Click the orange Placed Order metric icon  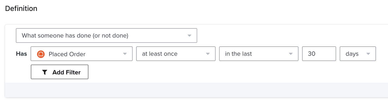pyautogui.click(x=41, y=54)
